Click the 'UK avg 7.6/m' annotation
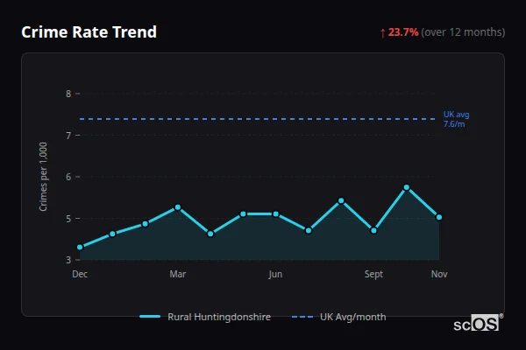 pos(456,119)
